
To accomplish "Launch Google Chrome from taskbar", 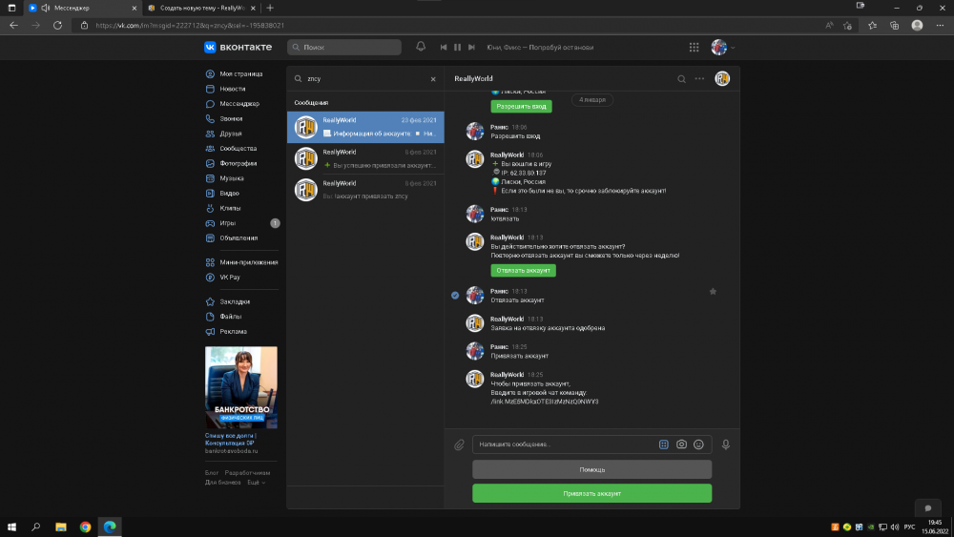I will click(85, 527).
